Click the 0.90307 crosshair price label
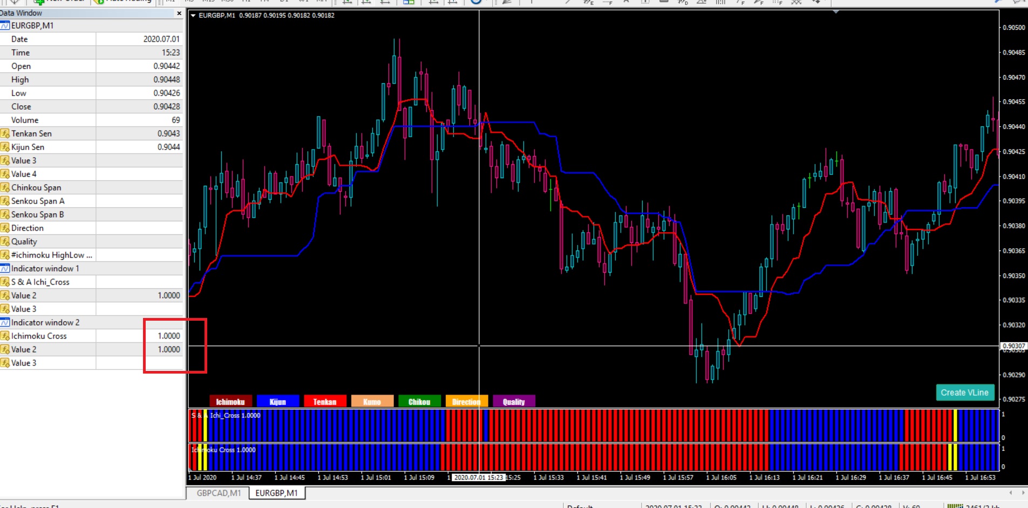 [x=1013, y=346]
